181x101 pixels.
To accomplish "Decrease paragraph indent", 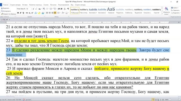I will [x=59, y=9].
